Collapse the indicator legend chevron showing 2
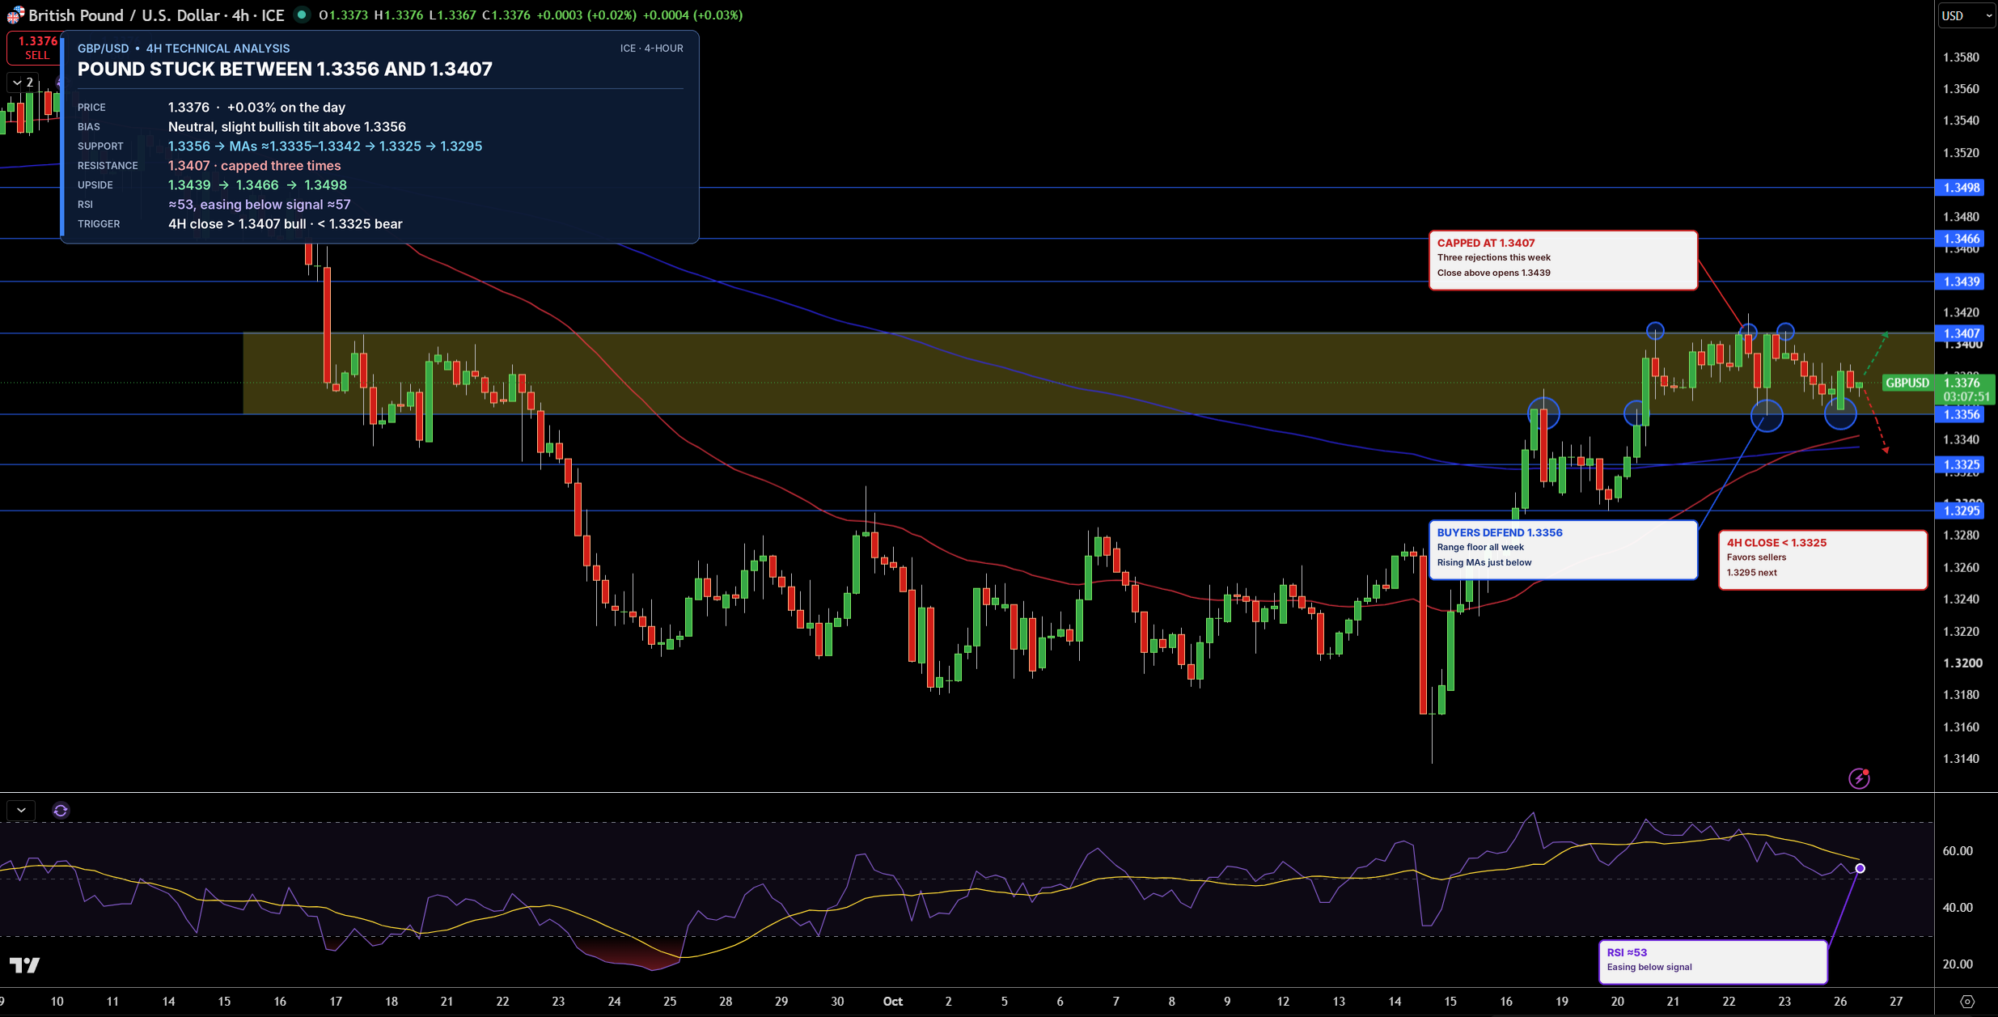Viewport: 1998px width, 1017px height. pyautogui.click(x=23, y=82)
